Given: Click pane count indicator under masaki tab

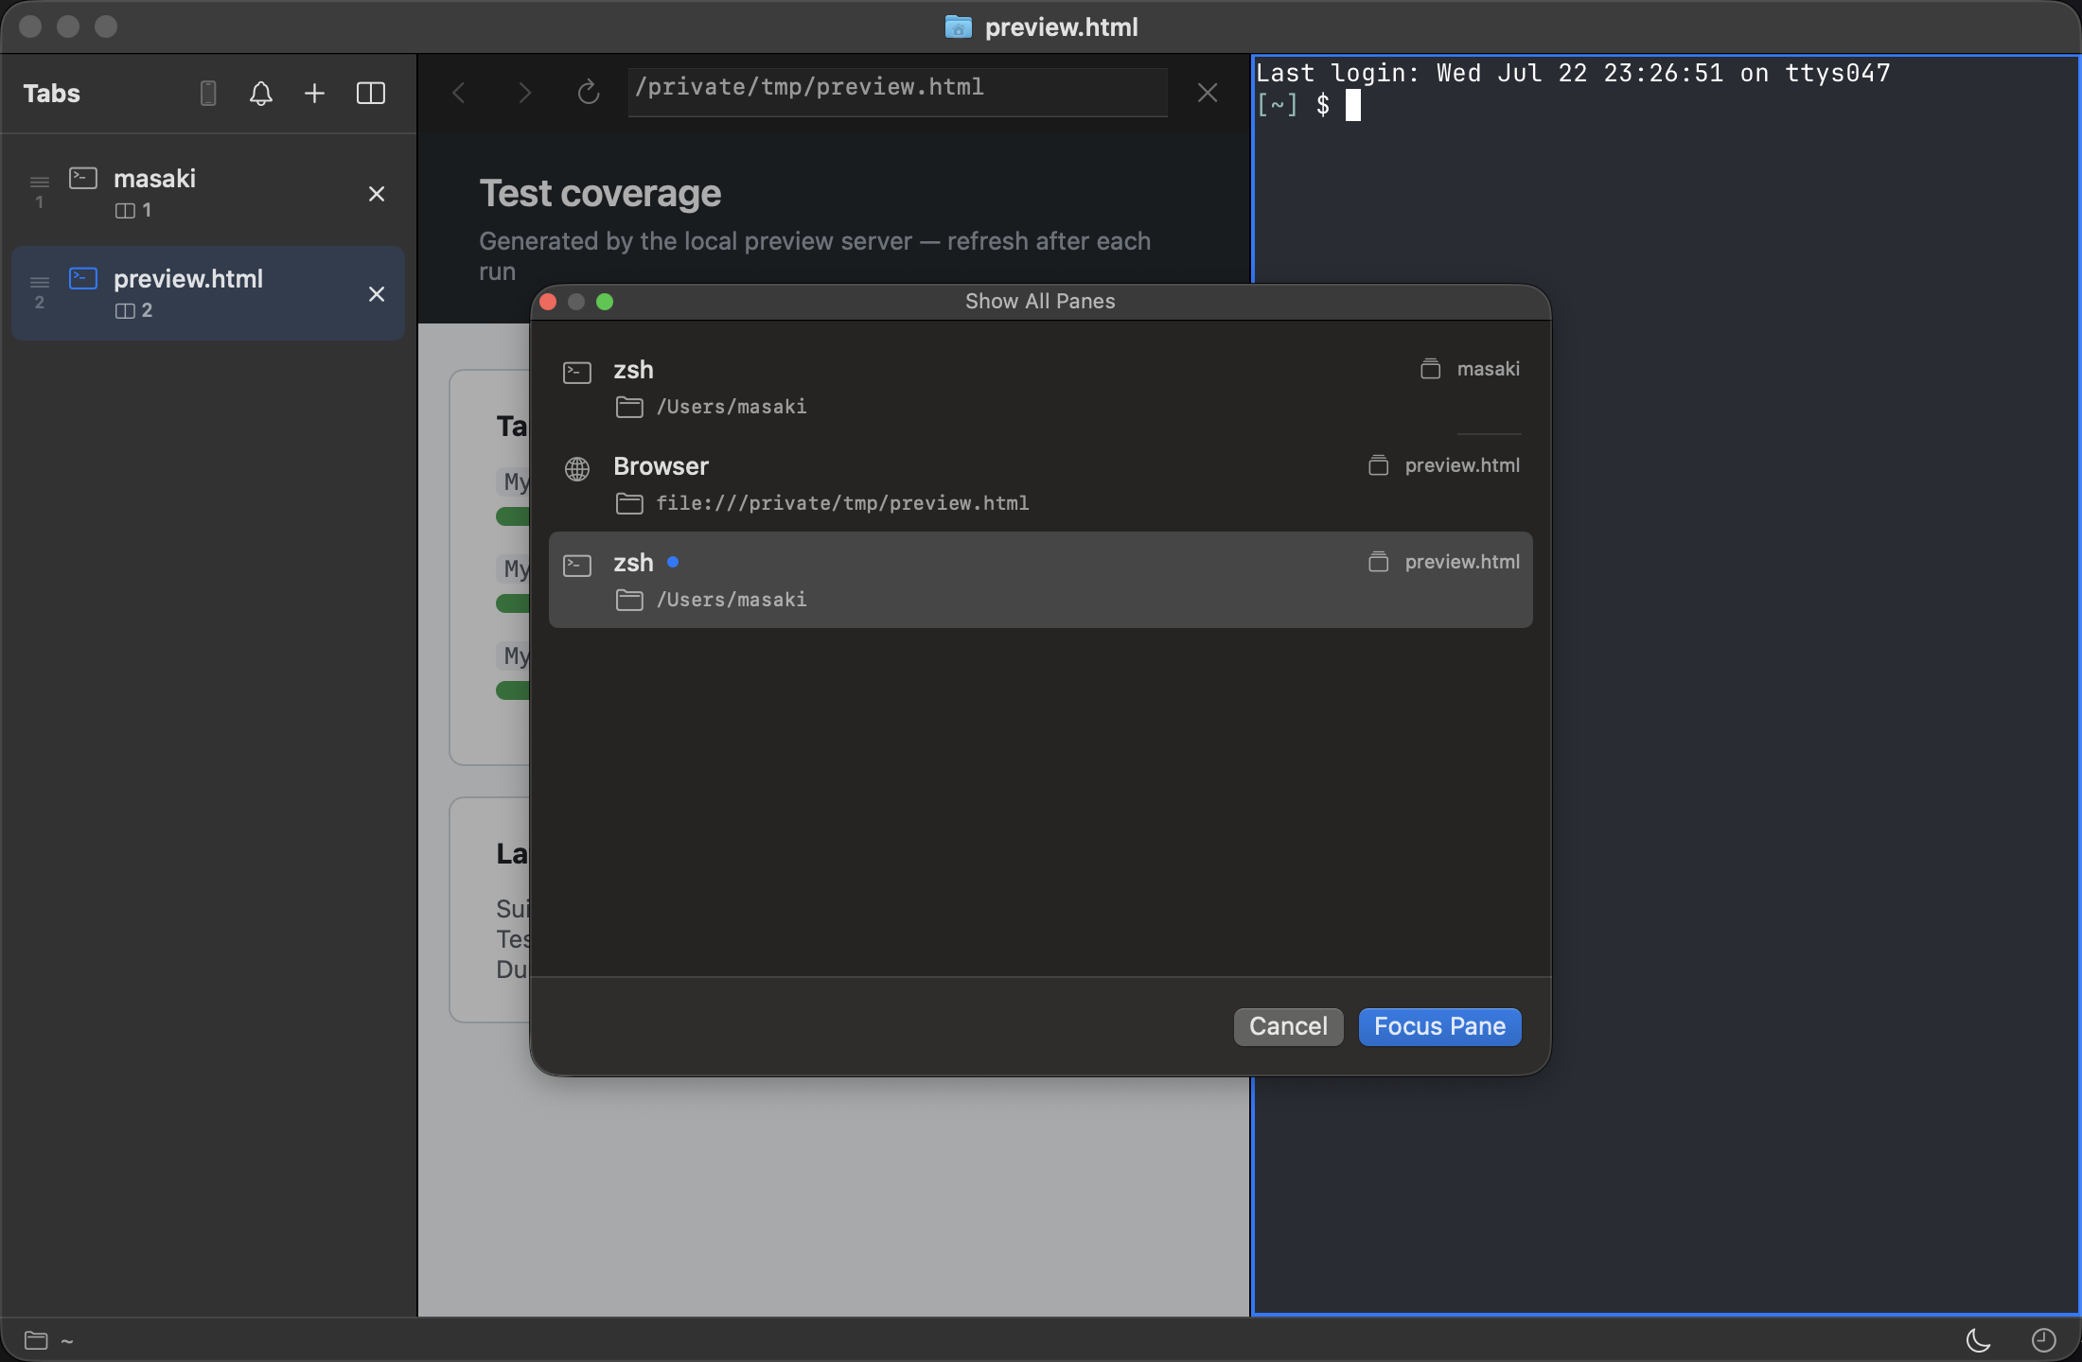Looking at the screenshot, I should coord(133,210).
